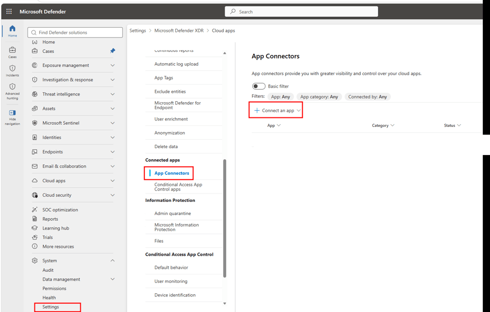The width and height of the screenshot is (490, 312).
Task: Click the Hide navigation icon
Action: pyautogui.click(x=12, y=113)
